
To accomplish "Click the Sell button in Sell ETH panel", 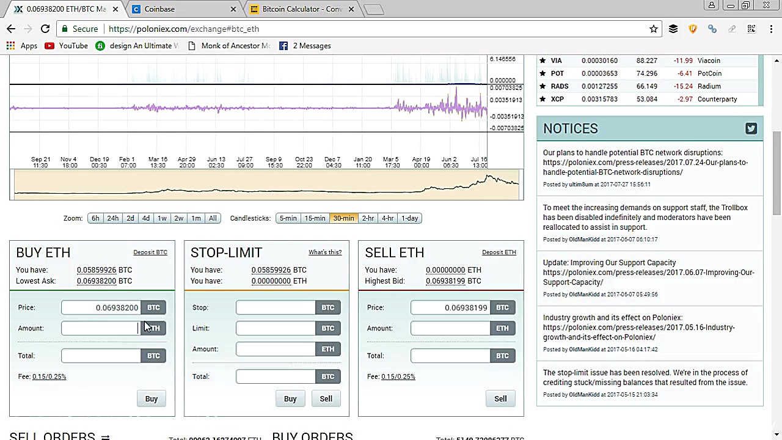I will pyautogui.click(x=500, y=398).
